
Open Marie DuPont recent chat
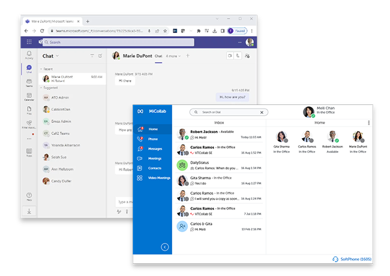tap(73, 79)
